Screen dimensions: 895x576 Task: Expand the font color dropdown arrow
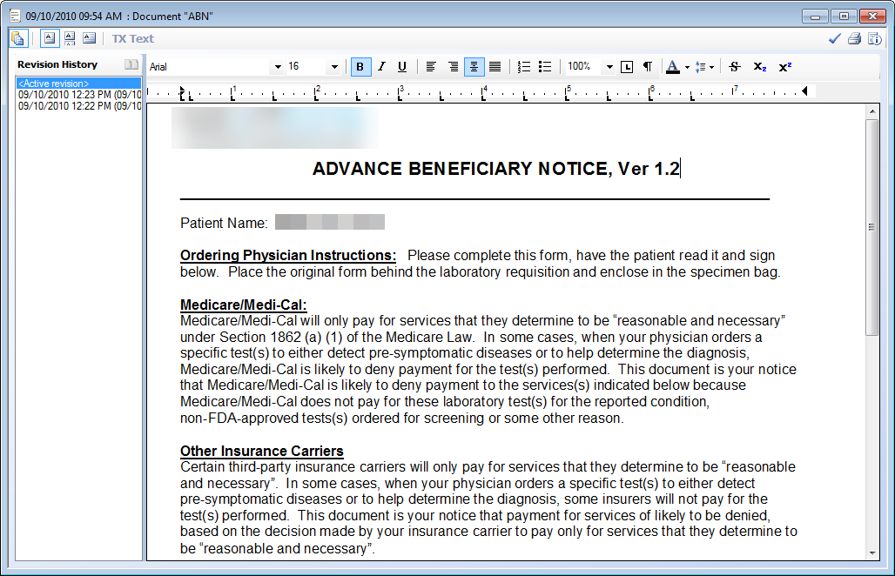[x=687, y=67]
